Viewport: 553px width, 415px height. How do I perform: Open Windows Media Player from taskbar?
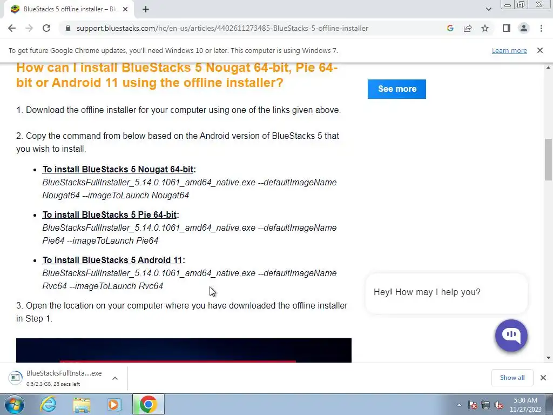point(114,404)
